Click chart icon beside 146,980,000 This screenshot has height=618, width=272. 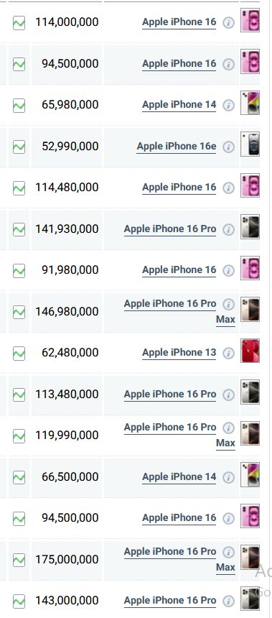tap(19, 312)
